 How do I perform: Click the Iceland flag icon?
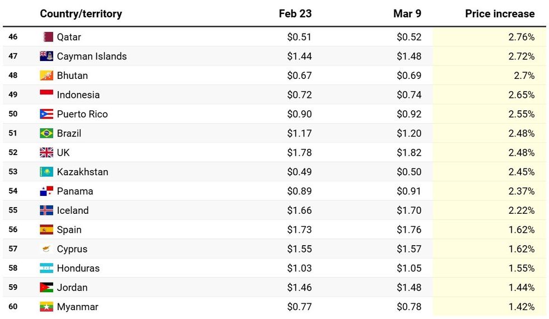[46, 210]
